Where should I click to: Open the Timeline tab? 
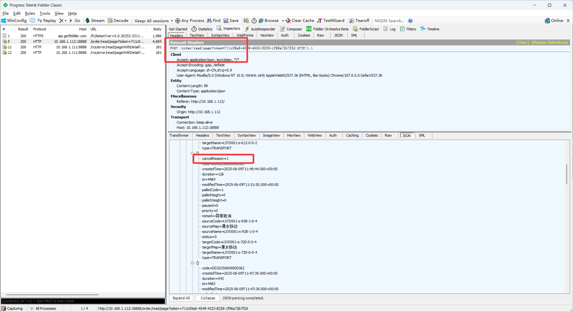[430, 29]
